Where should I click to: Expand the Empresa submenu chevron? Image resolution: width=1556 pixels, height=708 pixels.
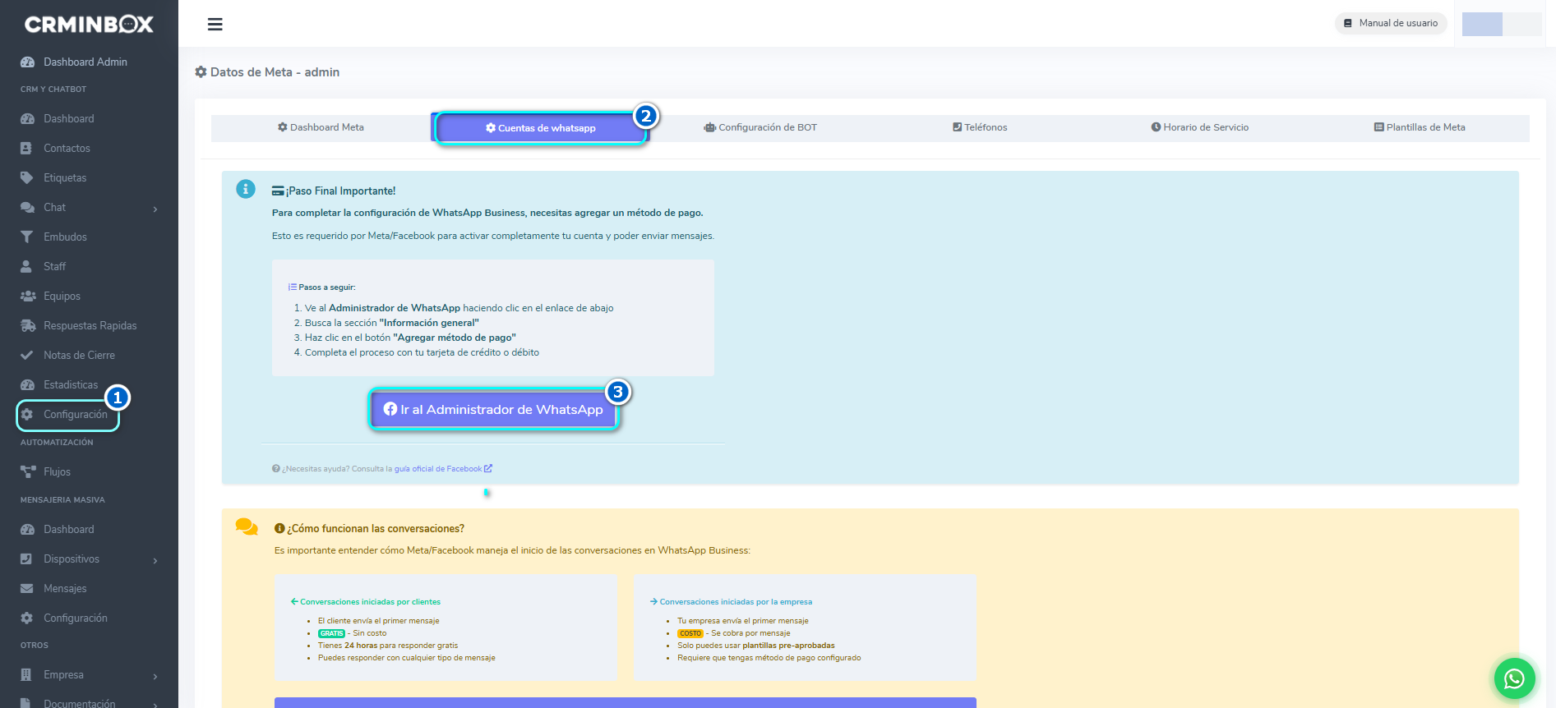pos(155,676)
